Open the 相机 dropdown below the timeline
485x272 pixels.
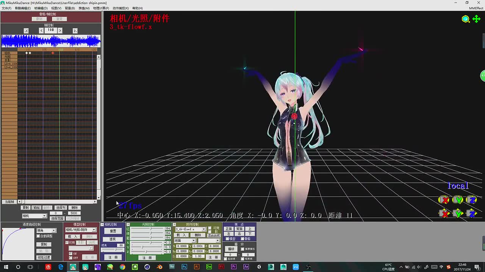click(x=34, y=216)
